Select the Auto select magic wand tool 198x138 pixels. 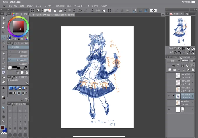[4, 42]
